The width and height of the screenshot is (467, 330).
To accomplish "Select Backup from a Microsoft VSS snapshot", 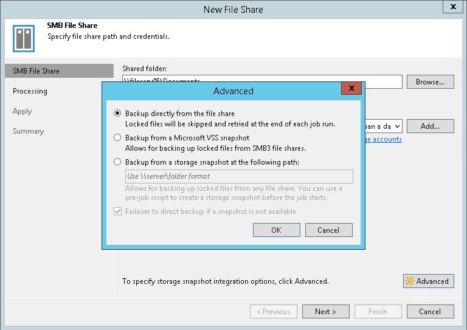I will [x=117, y=137].
